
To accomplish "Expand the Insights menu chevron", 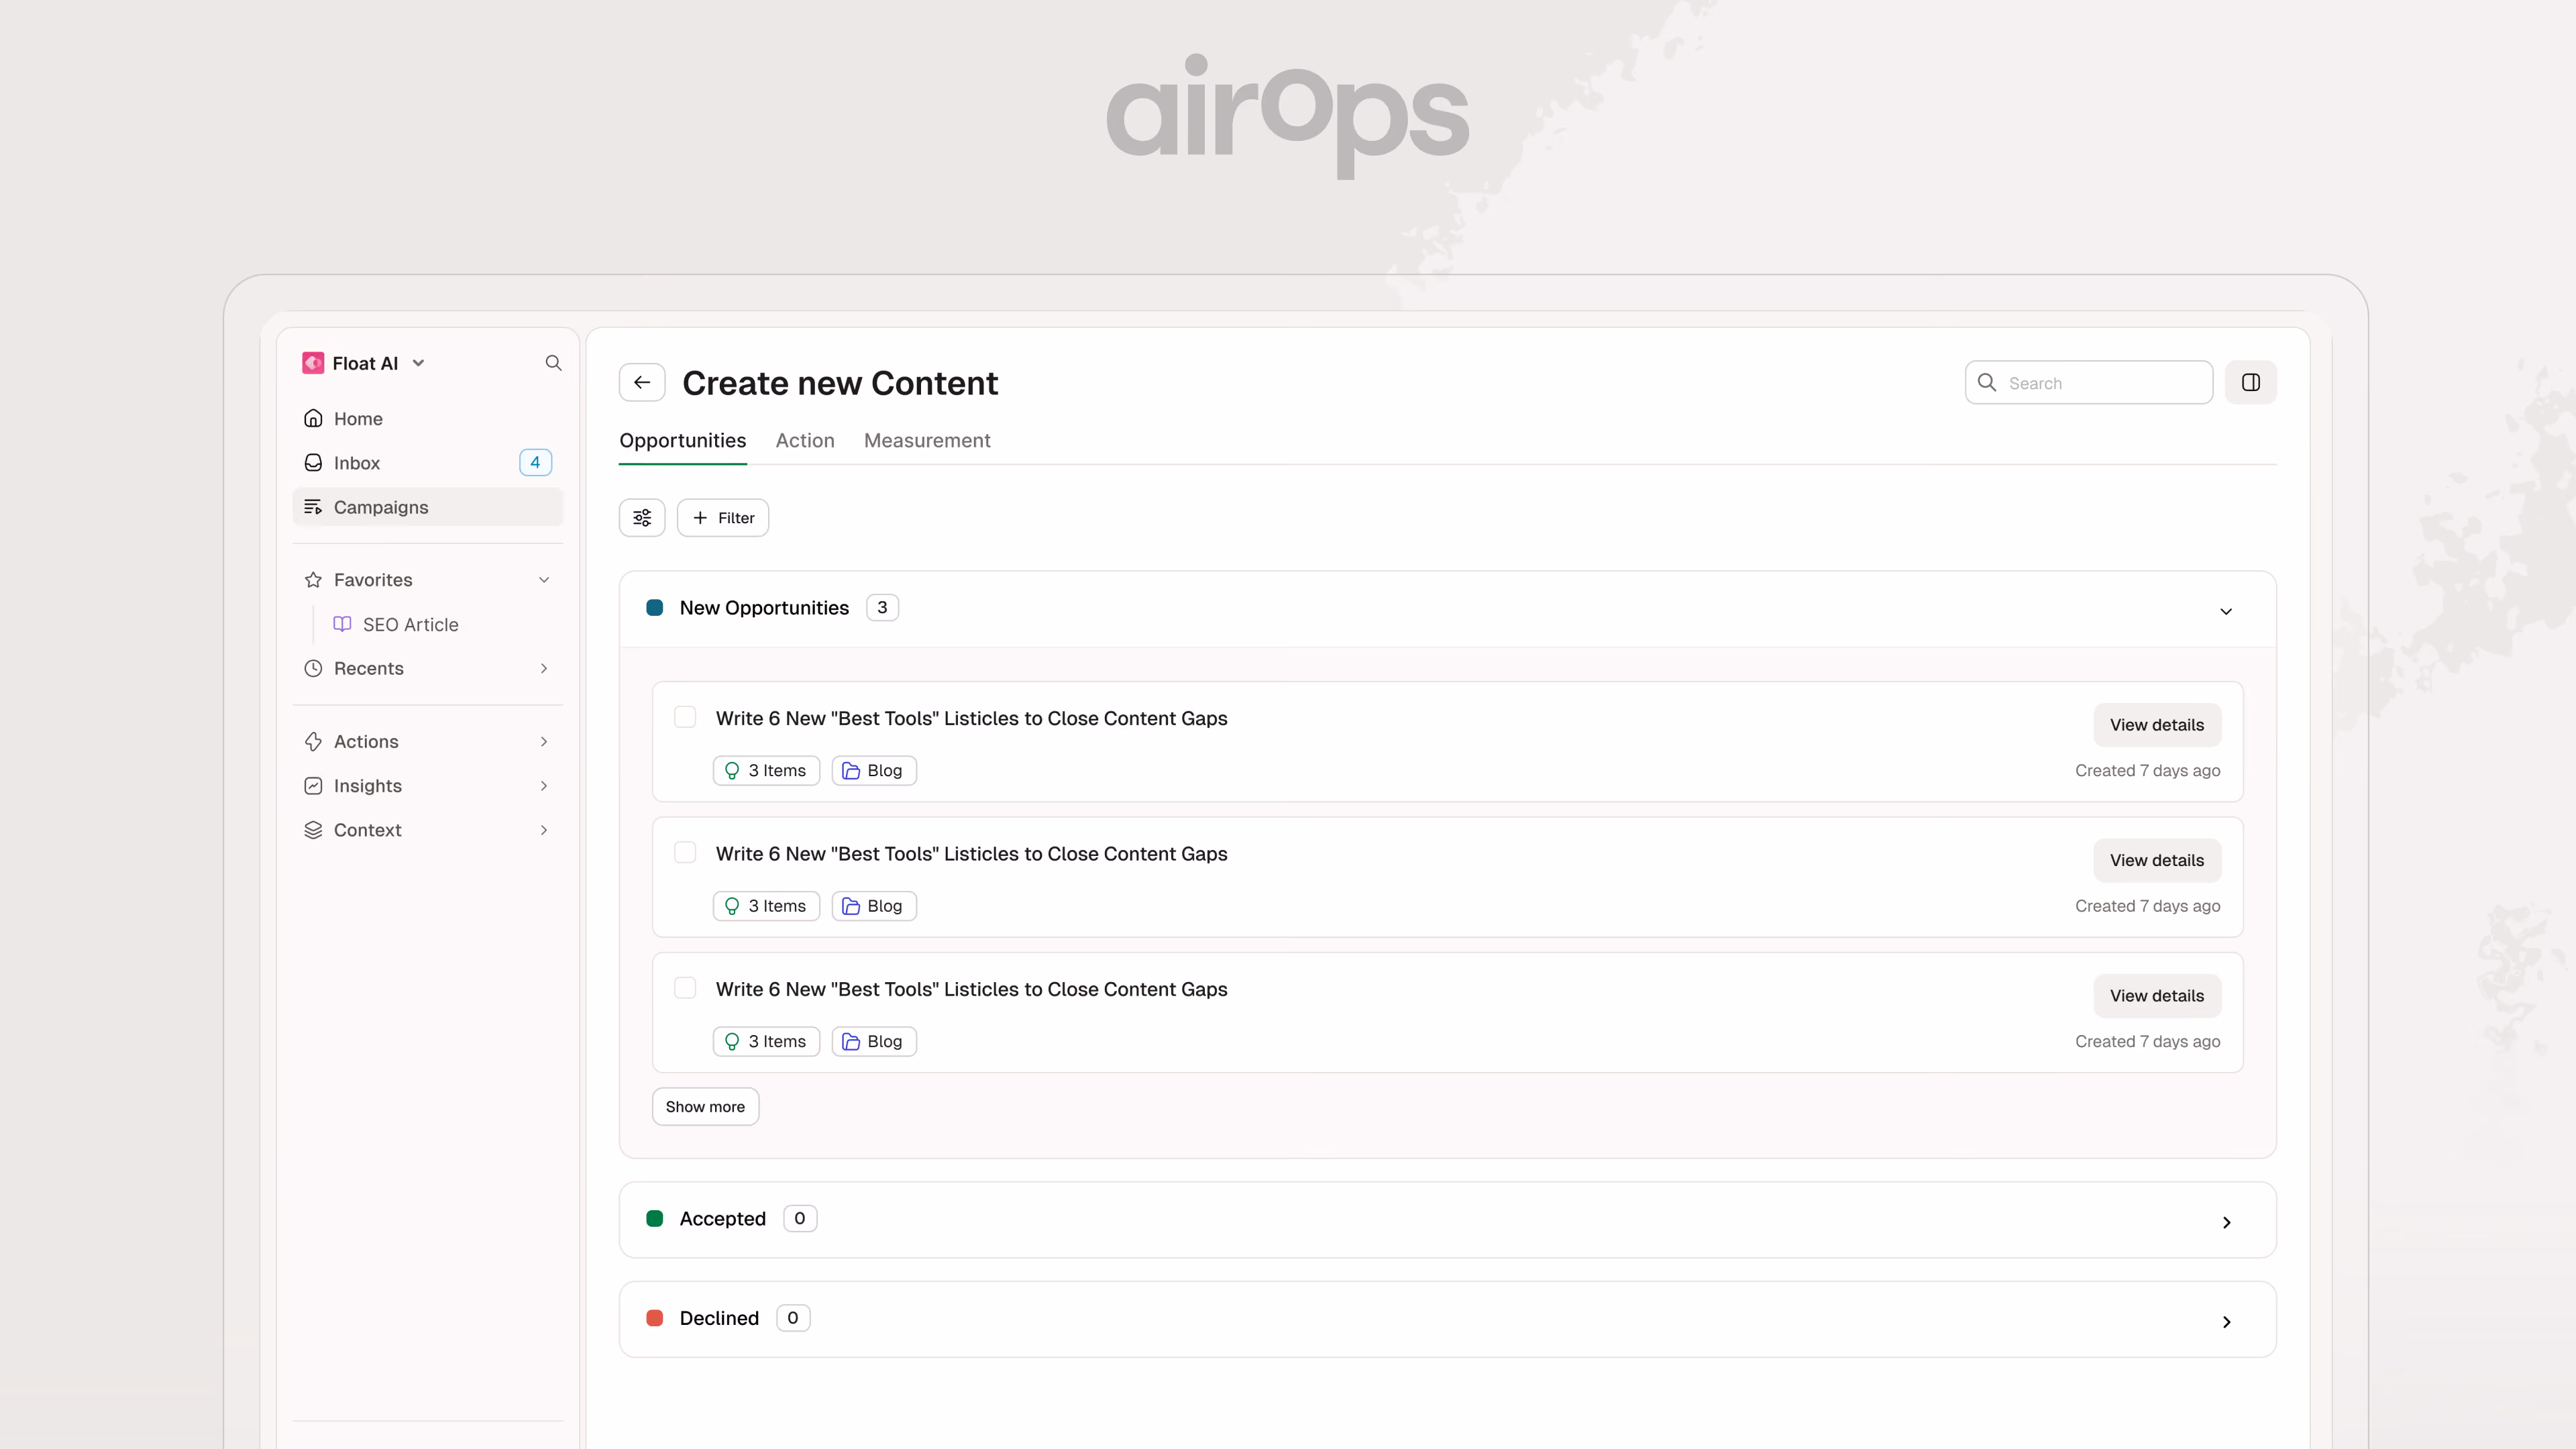I will tap(544, 786).
